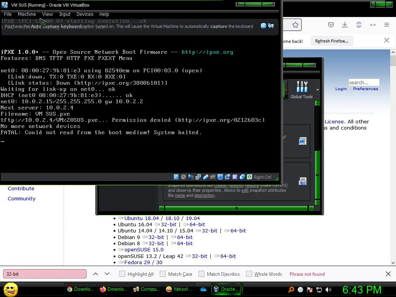The height and width of the screenshot is (297, 396).
Task: Click the display settings status icon
Action: click(220, 177)
